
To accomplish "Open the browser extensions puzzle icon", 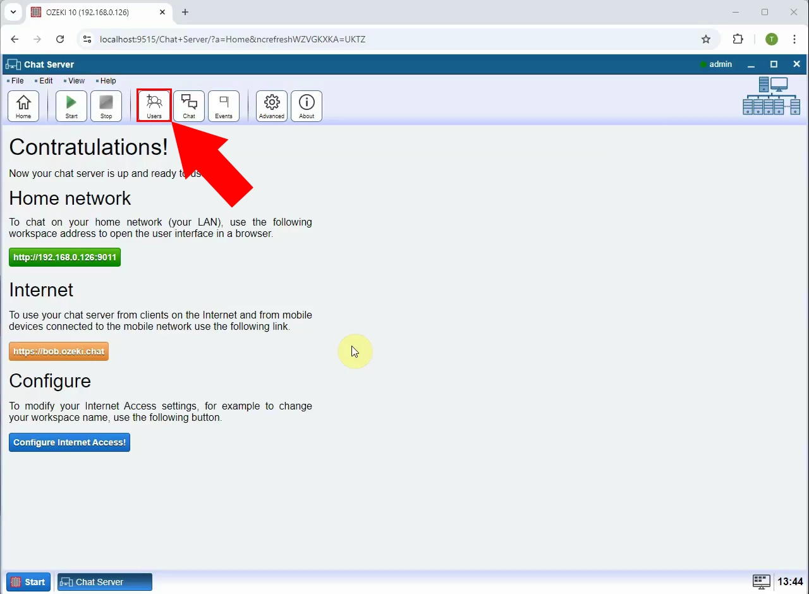I will [x=738, y=39].
